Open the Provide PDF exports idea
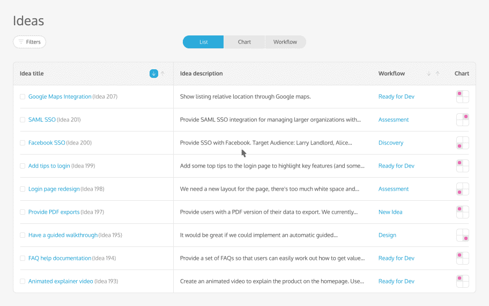 pos(54,212)
